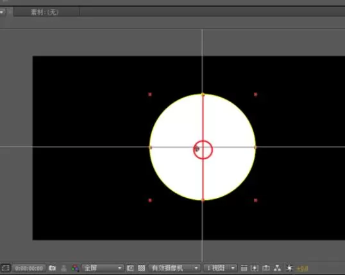This screenshot has width=345, height=275.
Task: Click the top-left red bounding handle
Action: pos(150,94)
